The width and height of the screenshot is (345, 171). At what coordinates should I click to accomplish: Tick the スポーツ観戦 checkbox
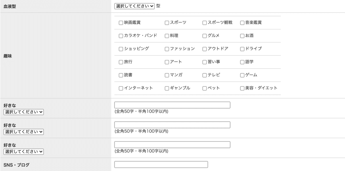point(205,23)
